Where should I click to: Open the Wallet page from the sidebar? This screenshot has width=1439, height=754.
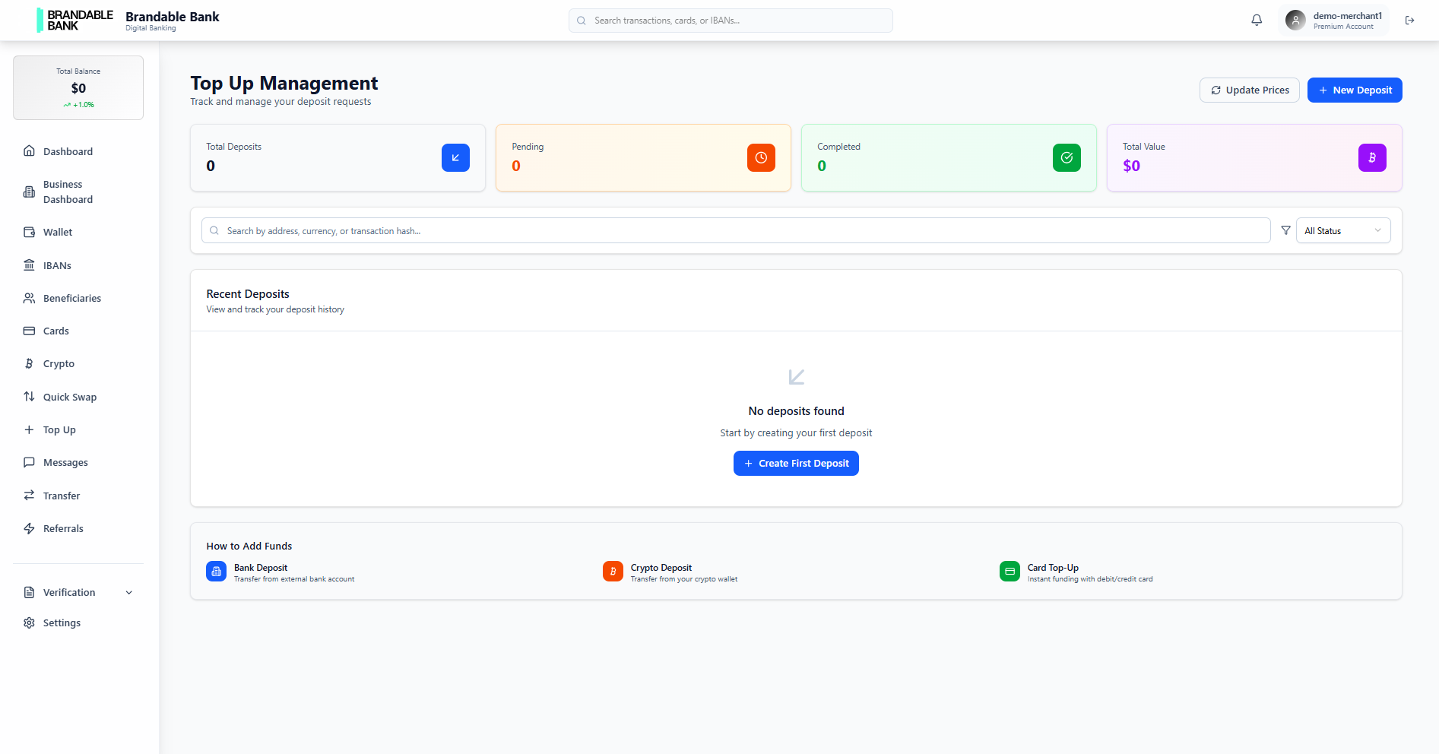tap(57, 232)
